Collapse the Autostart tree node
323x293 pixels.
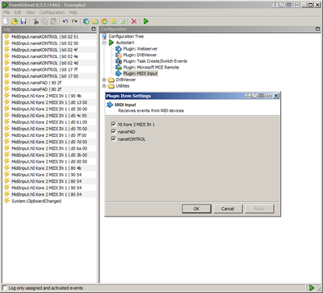click(x=104, y=43)
